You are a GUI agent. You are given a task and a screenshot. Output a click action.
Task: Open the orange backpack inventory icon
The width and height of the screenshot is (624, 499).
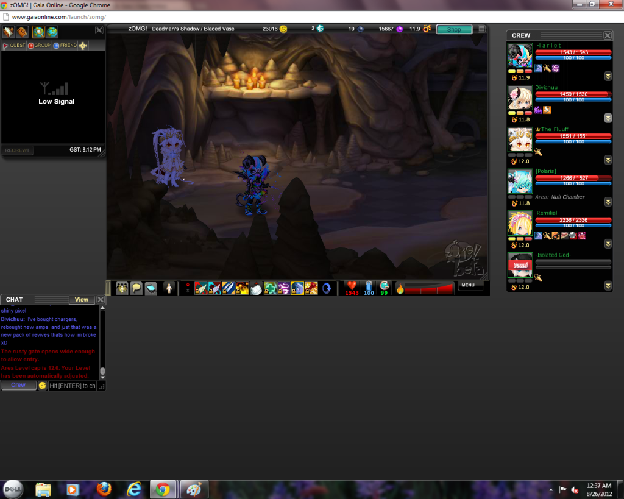(22, 32)
